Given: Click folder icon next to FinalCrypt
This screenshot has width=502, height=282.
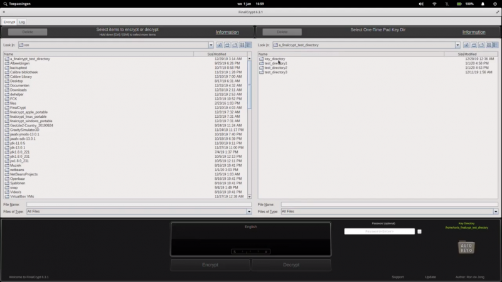Looking at the screenshot, I should 7,108.
